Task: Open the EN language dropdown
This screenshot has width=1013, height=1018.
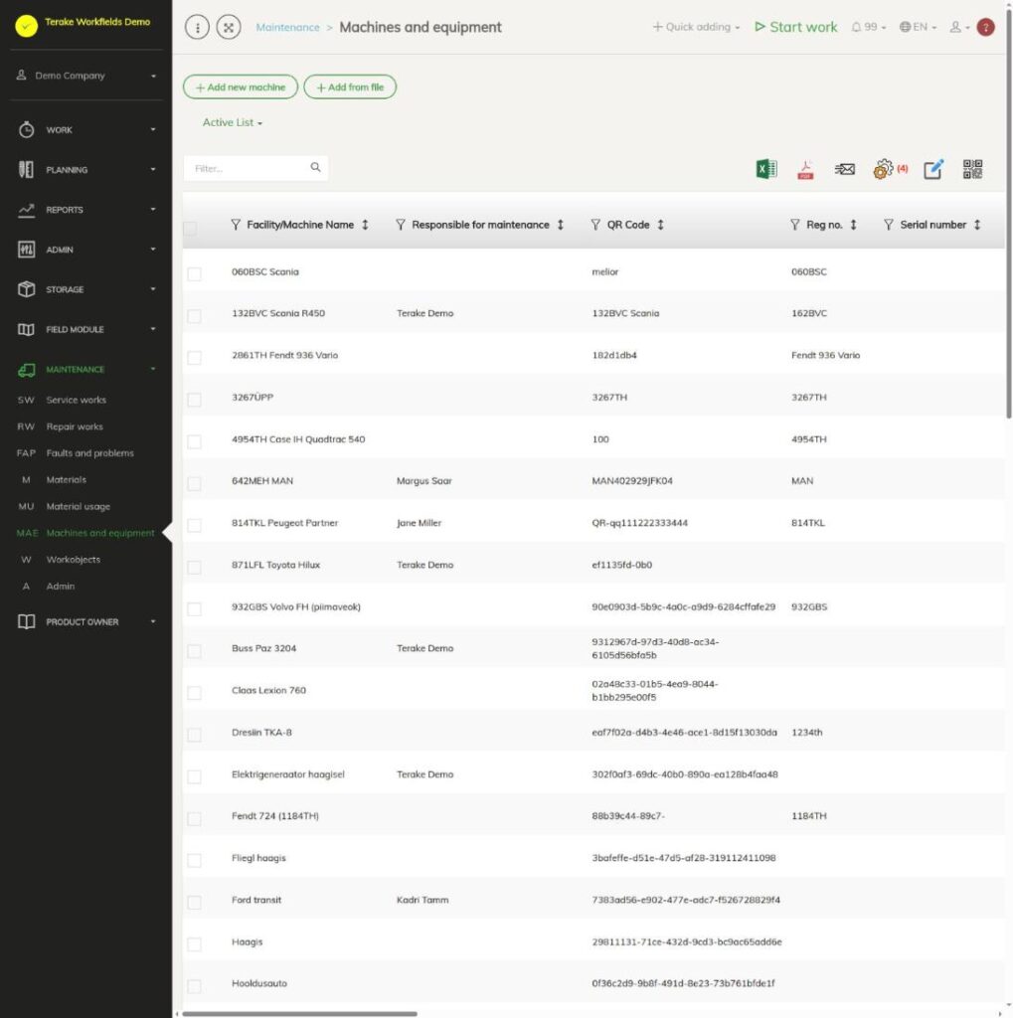Action: [918, 27]
